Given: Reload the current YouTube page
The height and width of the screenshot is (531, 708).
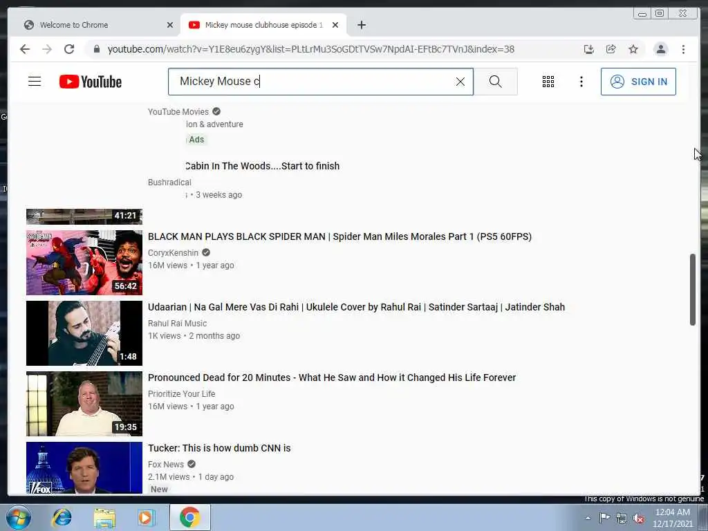Looking at the screenshot, I should (x=69, y=49).
